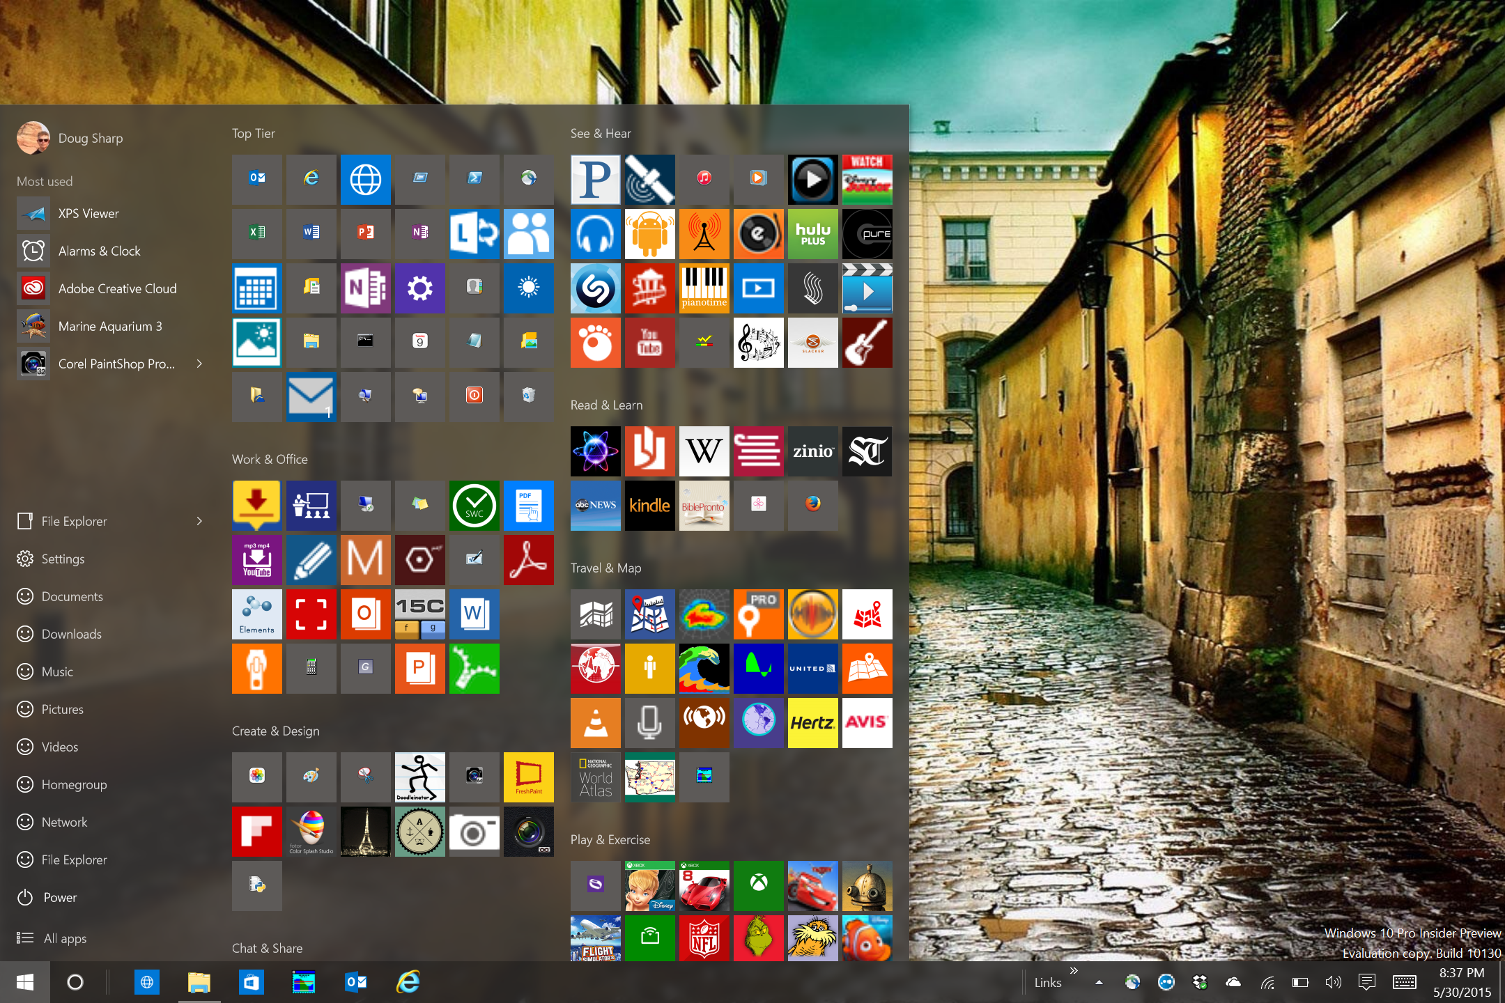Open the National Geographic World Atlas tile
Screen dimensions: 1505x1003
click(595, 777)
